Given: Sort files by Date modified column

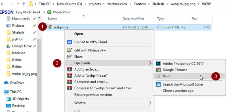Looking at the screenshot, I should [133, 19].
